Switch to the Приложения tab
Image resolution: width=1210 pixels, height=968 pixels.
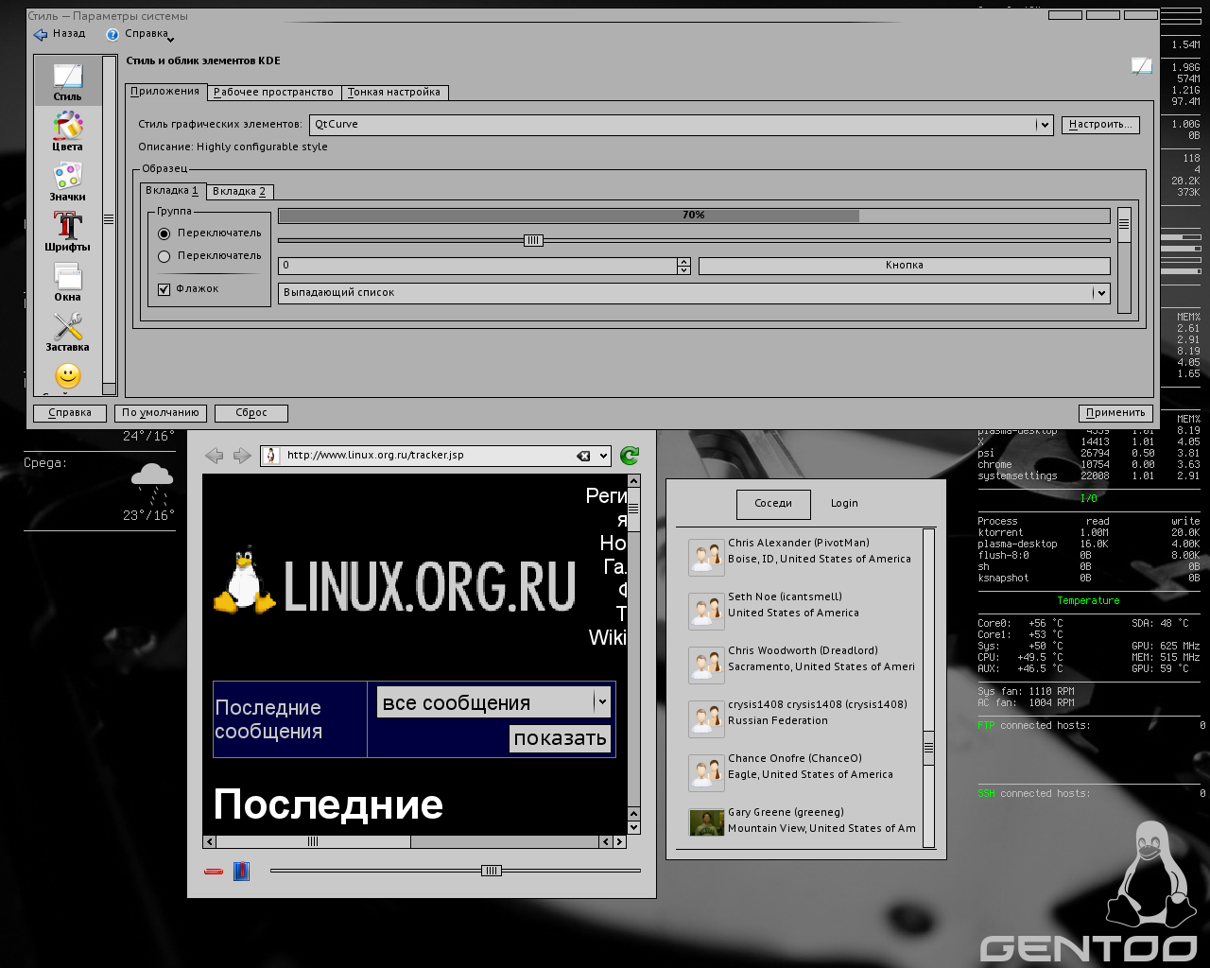165,92
